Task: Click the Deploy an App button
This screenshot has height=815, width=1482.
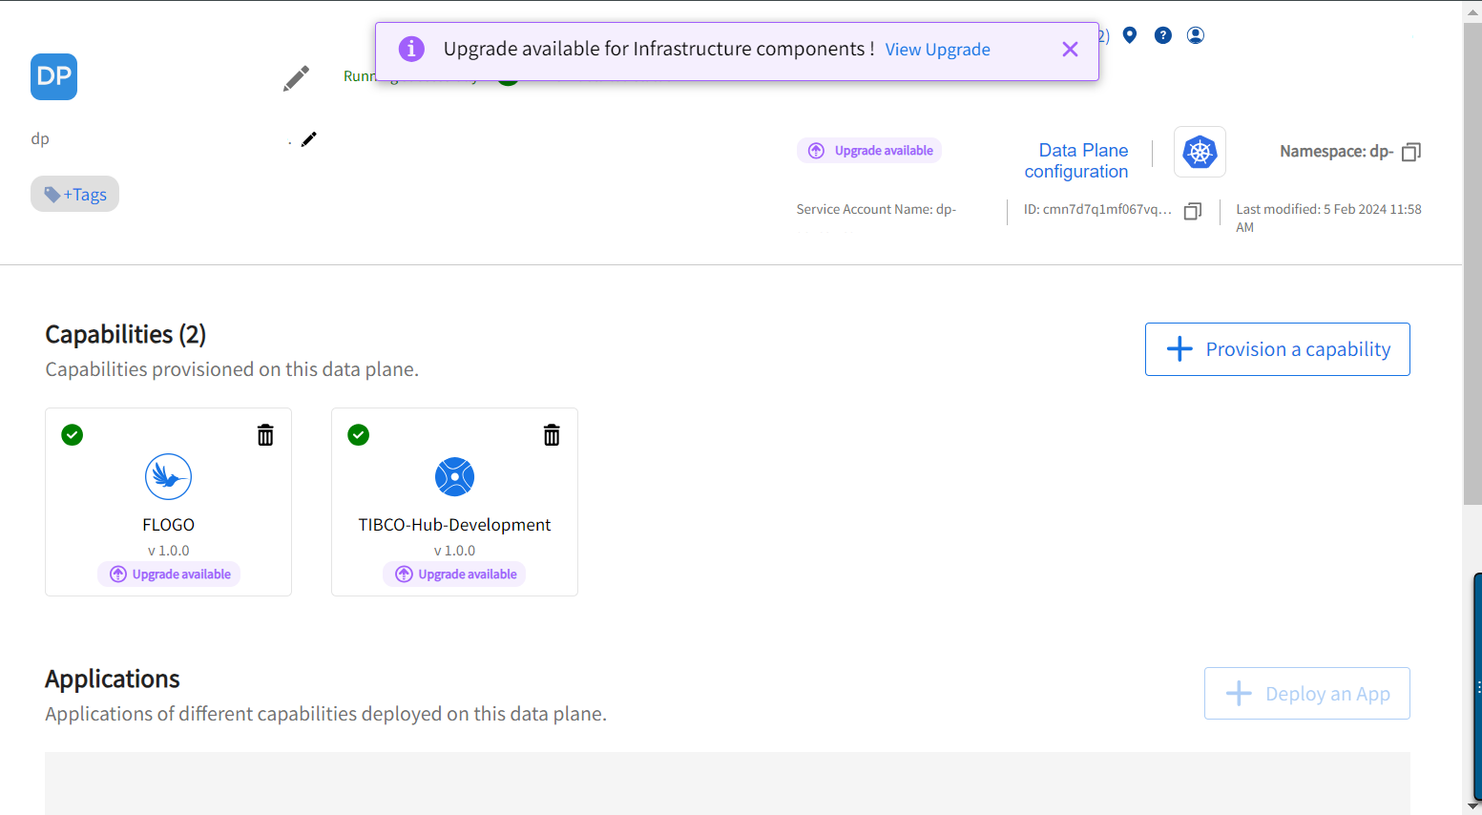Action: click(x=1306, y=694)
